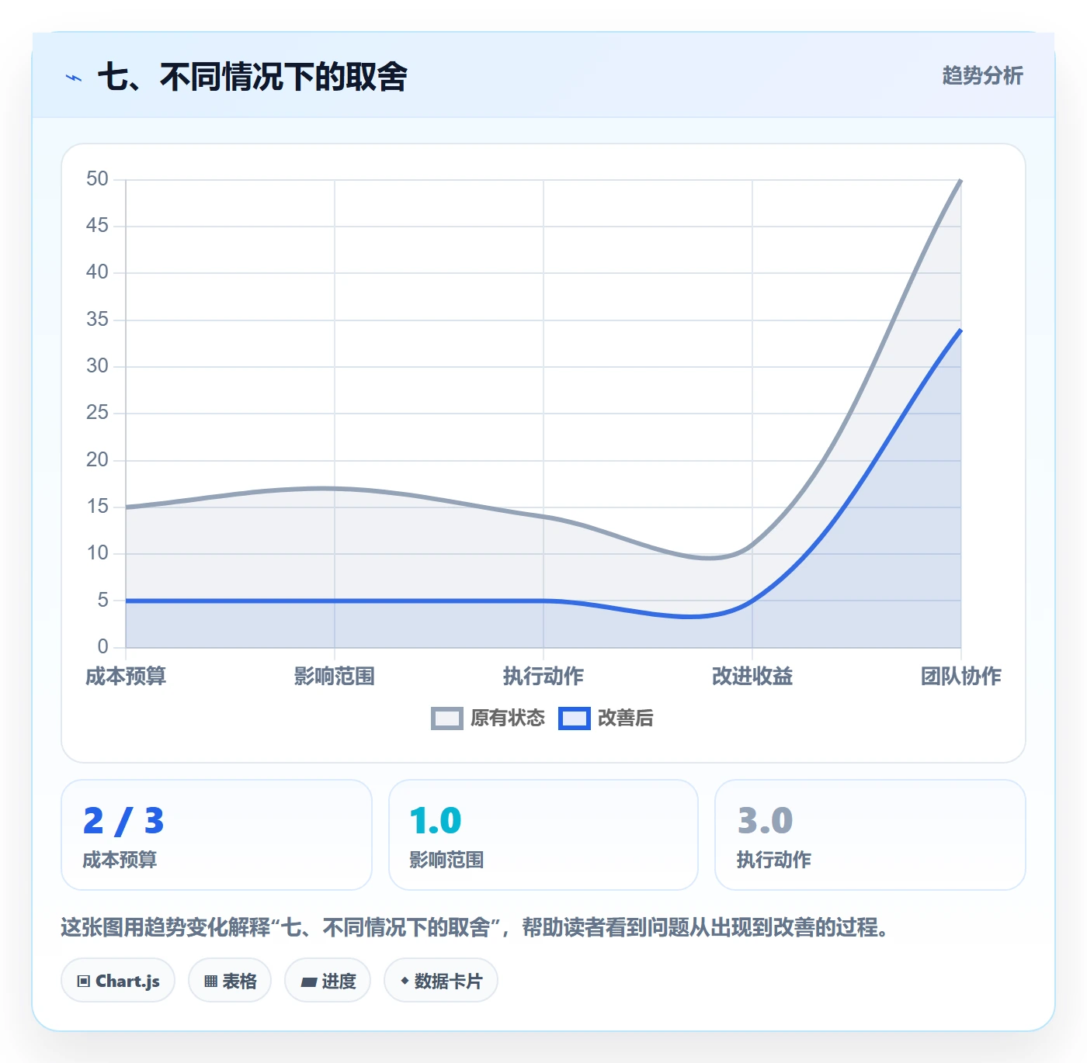
Task: Click the gray line's peak at value 50
Action: coord(961,180)
